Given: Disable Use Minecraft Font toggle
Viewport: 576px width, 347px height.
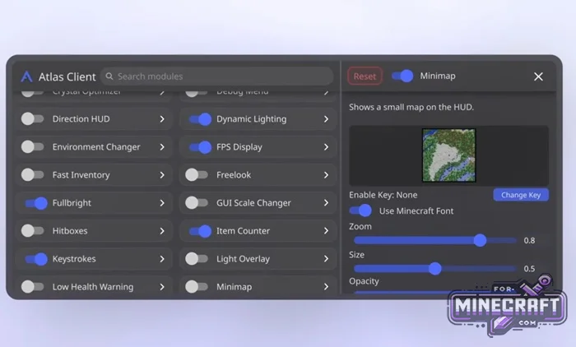Looking at the screenshot, I should tap(360, 211).
